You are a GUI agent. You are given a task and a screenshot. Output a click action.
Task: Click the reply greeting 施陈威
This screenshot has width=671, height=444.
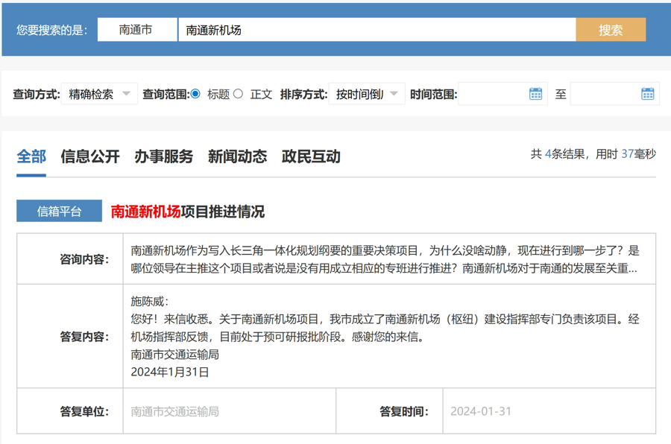pyautogui.click(x=149, y=301)
